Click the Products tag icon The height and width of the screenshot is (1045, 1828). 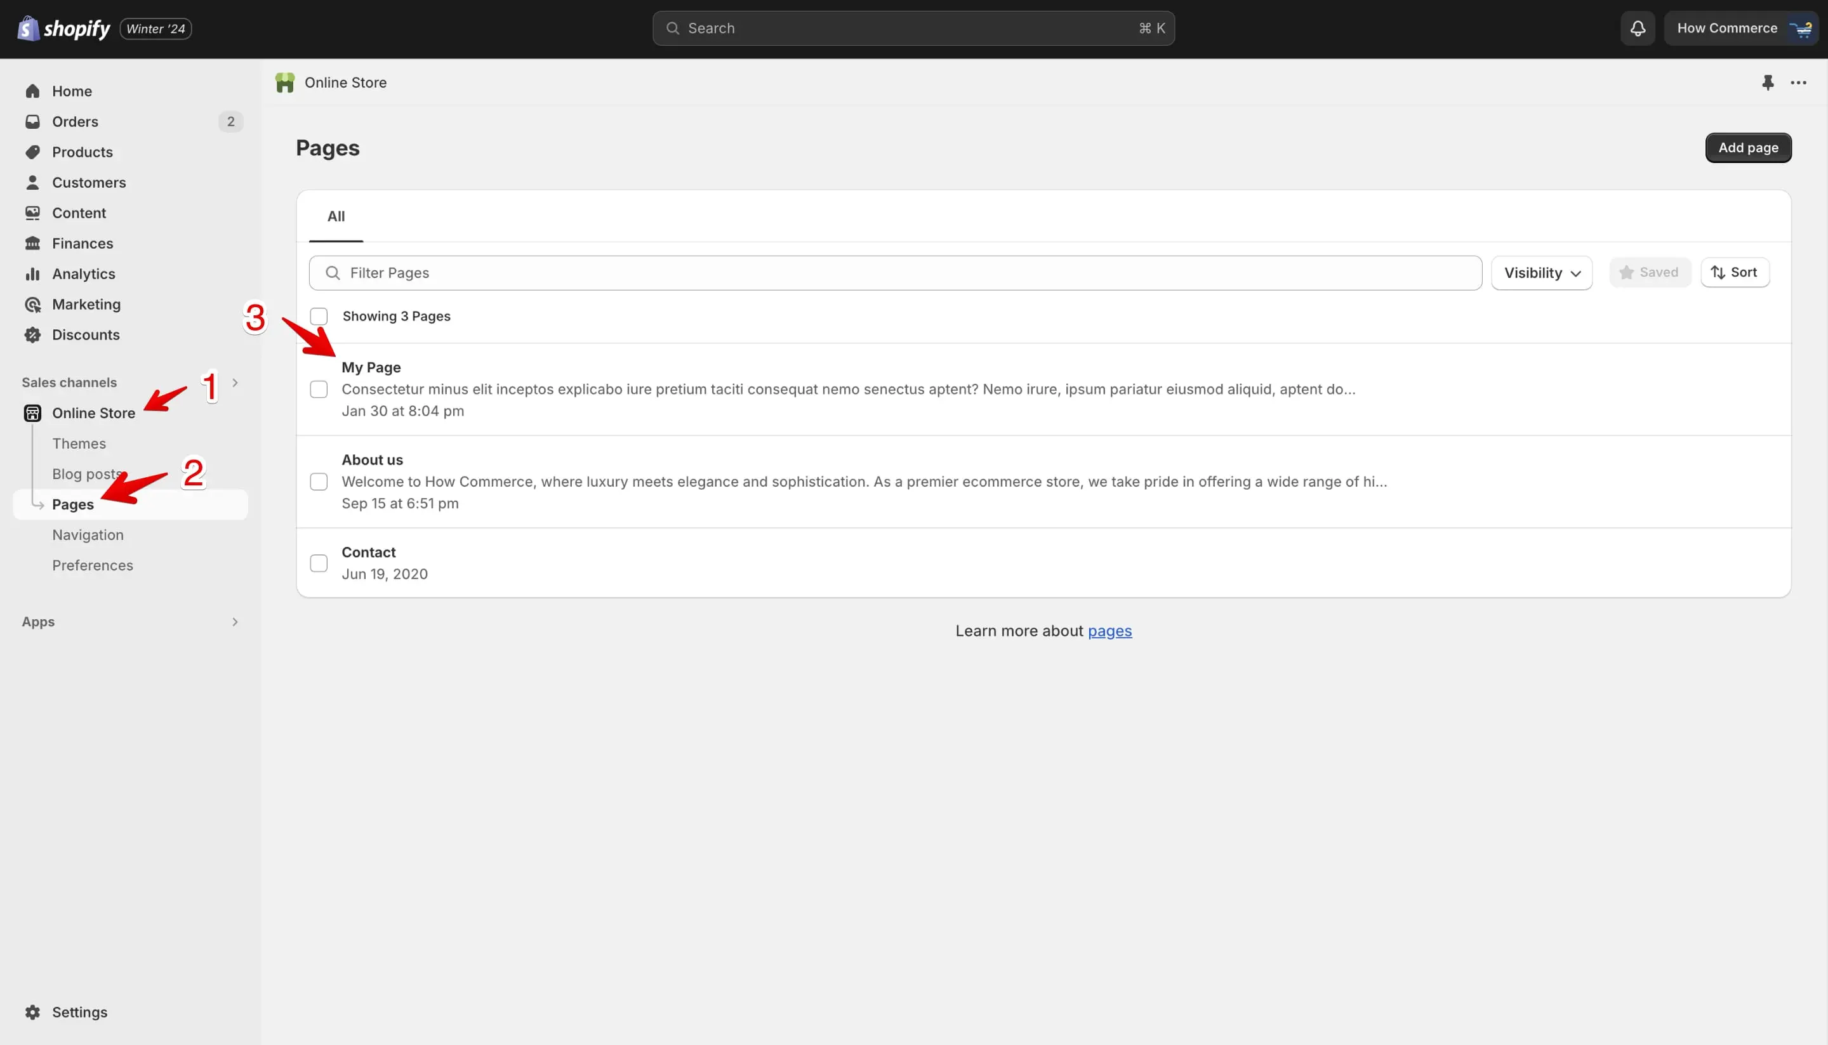32,152
